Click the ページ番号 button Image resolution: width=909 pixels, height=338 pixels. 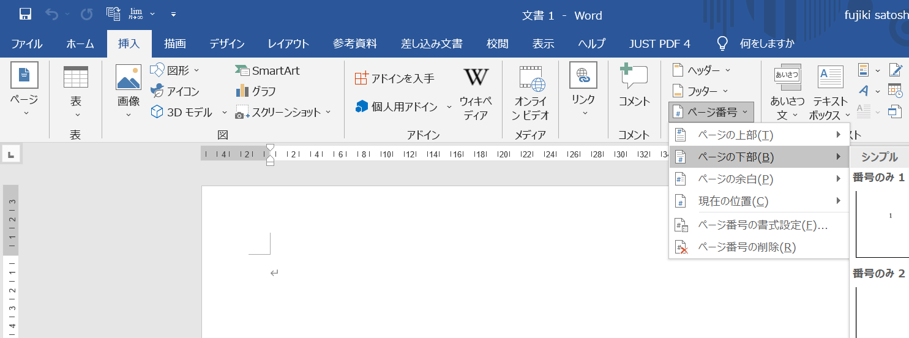[x=711, y=112]
